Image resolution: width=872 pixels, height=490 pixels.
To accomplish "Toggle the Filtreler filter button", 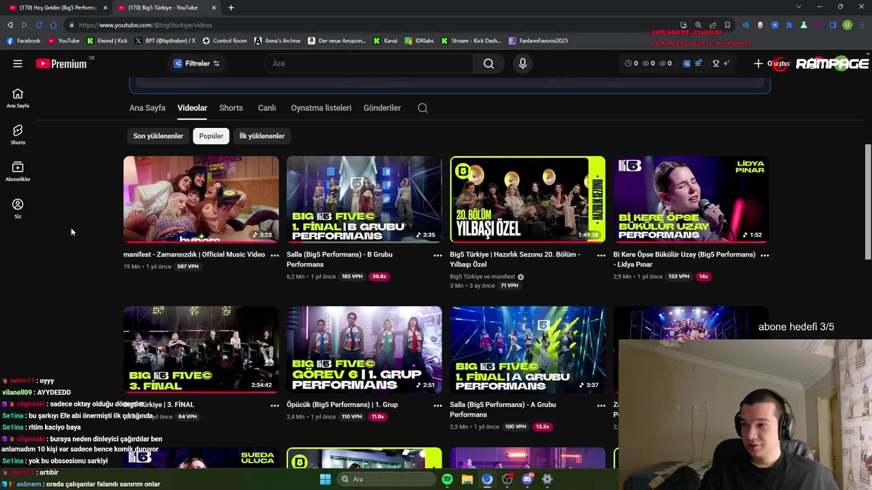I will tap(196, 63).
